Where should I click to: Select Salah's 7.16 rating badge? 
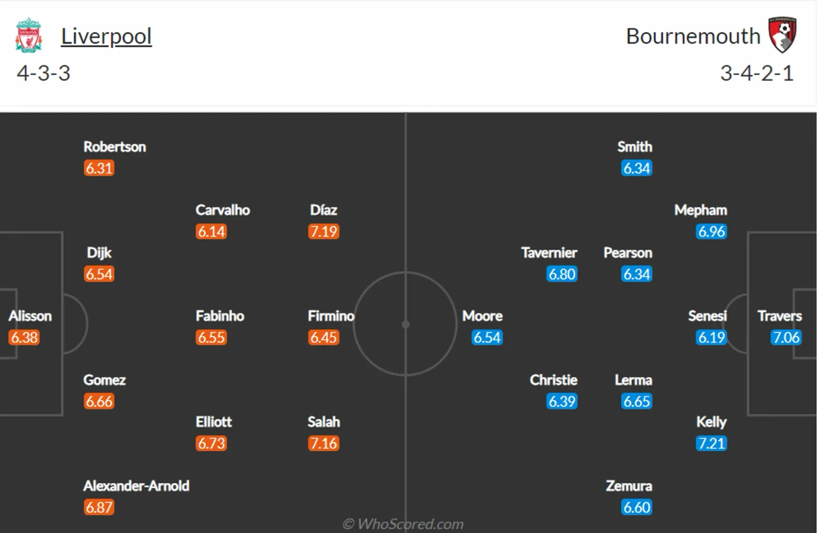[324, 443]
